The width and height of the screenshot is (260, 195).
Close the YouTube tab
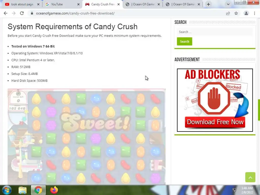(78, 4)
